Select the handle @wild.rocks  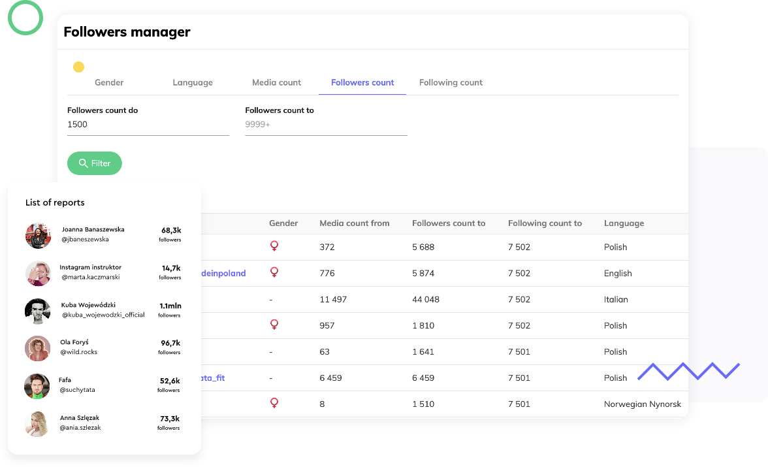tap(79, 352)
